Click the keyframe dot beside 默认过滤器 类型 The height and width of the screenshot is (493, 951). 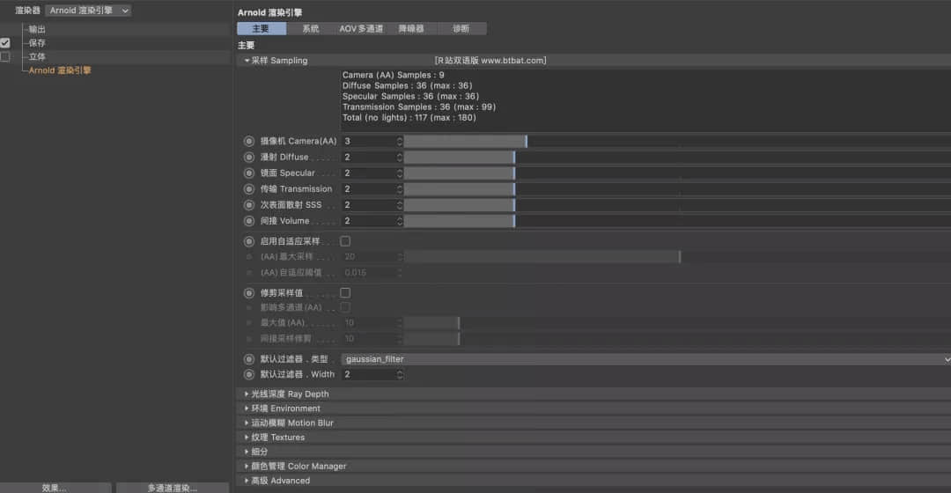tap(249, 359)
